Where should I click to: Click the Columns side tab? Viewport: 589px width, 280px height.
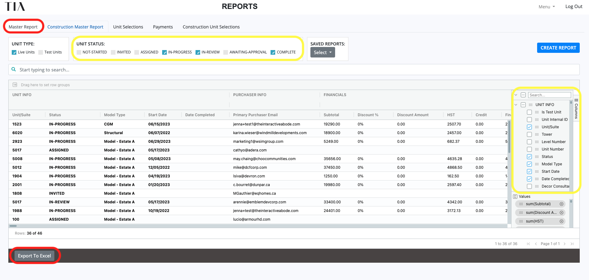pyautogui.click(x=576, y=108)
